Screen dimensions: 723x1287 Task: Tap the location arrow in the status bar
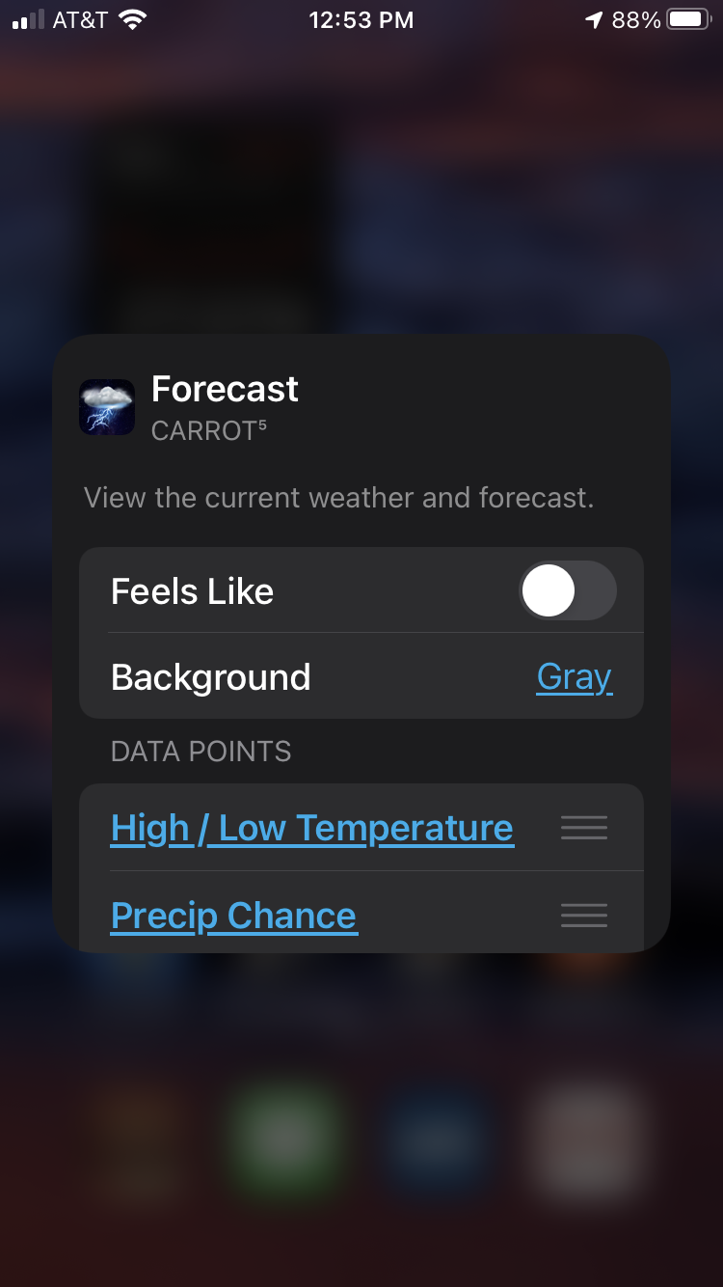(594, 20)
